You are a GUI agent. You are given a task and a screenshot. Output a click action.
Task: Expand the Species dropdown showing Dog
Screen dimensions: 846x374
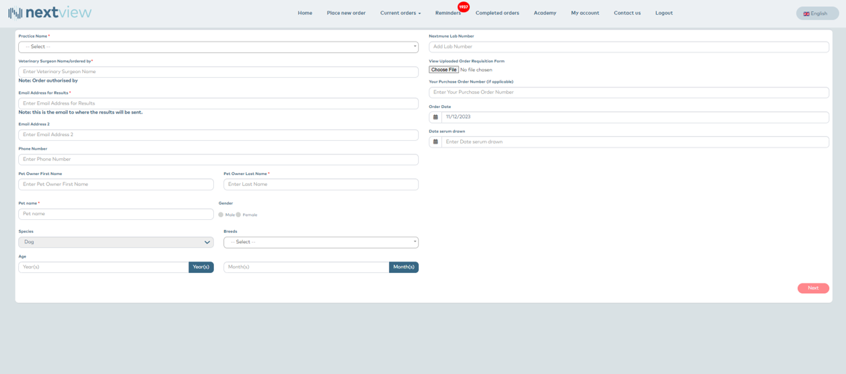tap(115, 242)
